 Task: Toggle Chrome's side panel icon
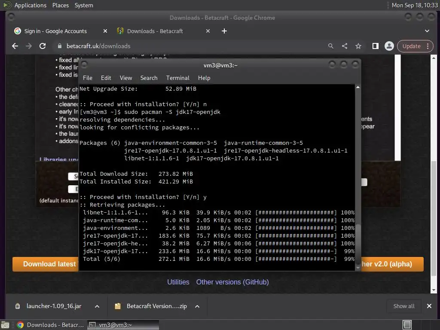[x=376, y=46]
